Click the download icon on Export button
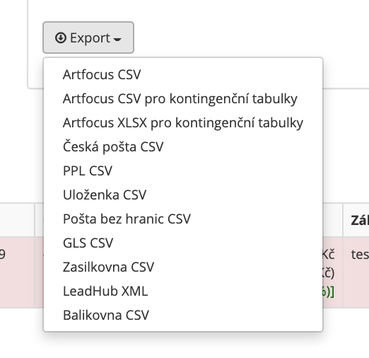Image resolution: width=369 pixels, height=358 pixels. [61, 38]
